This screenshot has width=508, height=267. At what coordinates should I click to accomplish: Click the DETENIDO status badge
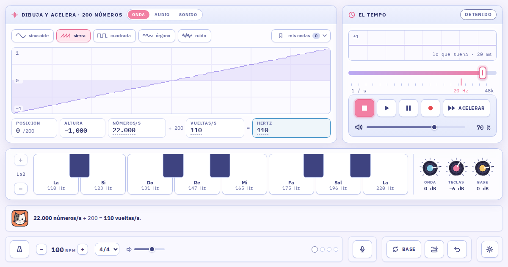pyautogui.click(x=478, y=14)
